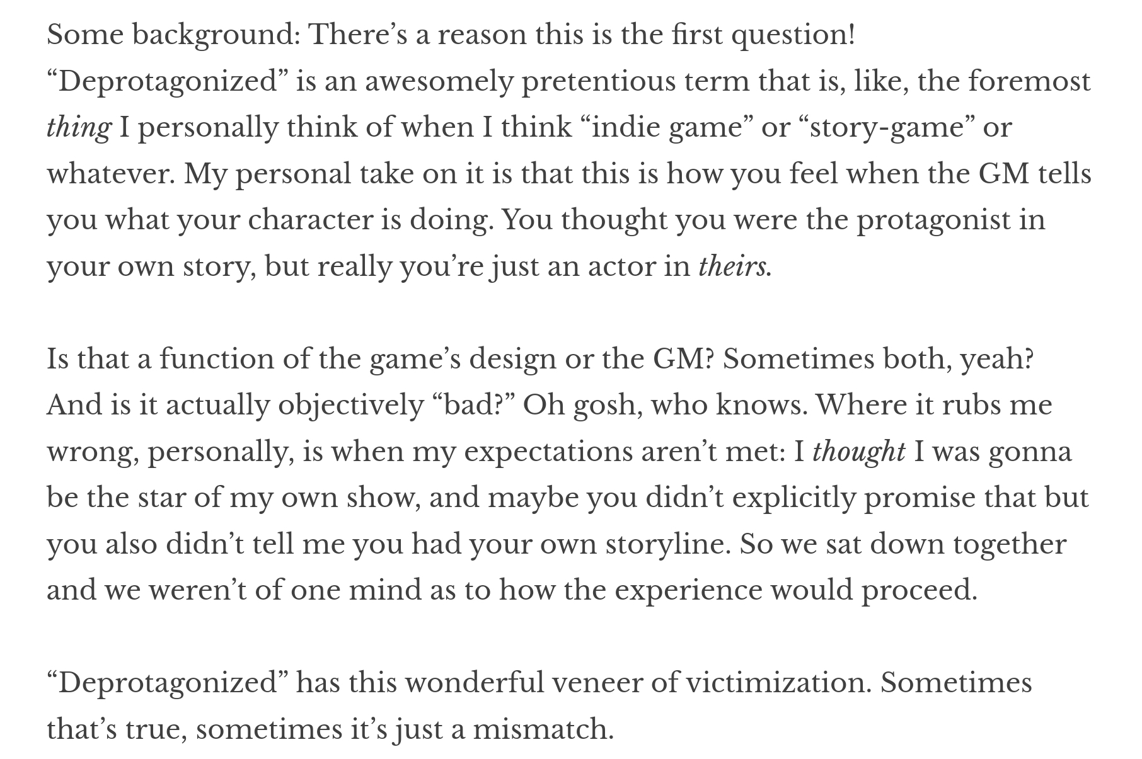Viewport: 1142px width, 759px height.
Task: Click the word "foremost"
Action: coord(1029,81)
